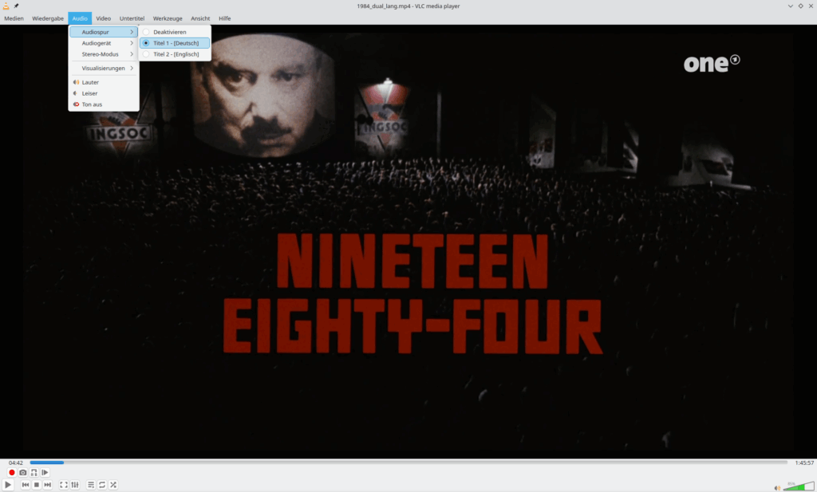Screen dimensions: 817x492
Task: Adjust the volume slider
Action: click(798, 486)
